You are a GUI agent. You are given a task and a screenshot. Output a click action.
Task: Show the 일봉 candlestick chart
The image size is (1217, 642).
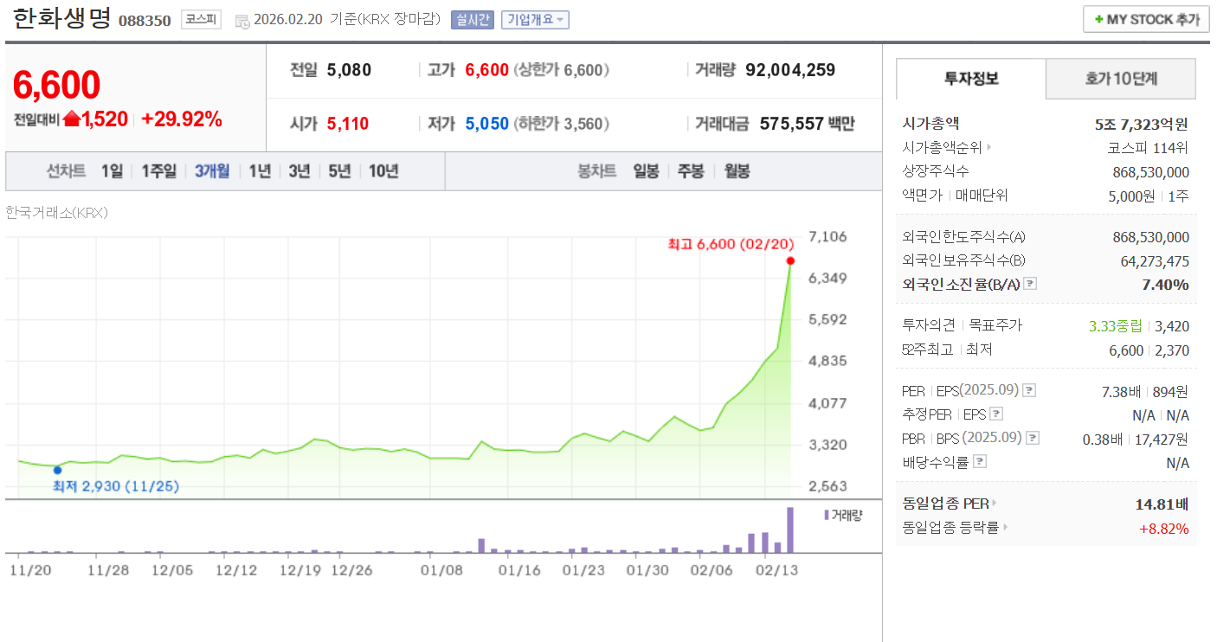(646, 171)
